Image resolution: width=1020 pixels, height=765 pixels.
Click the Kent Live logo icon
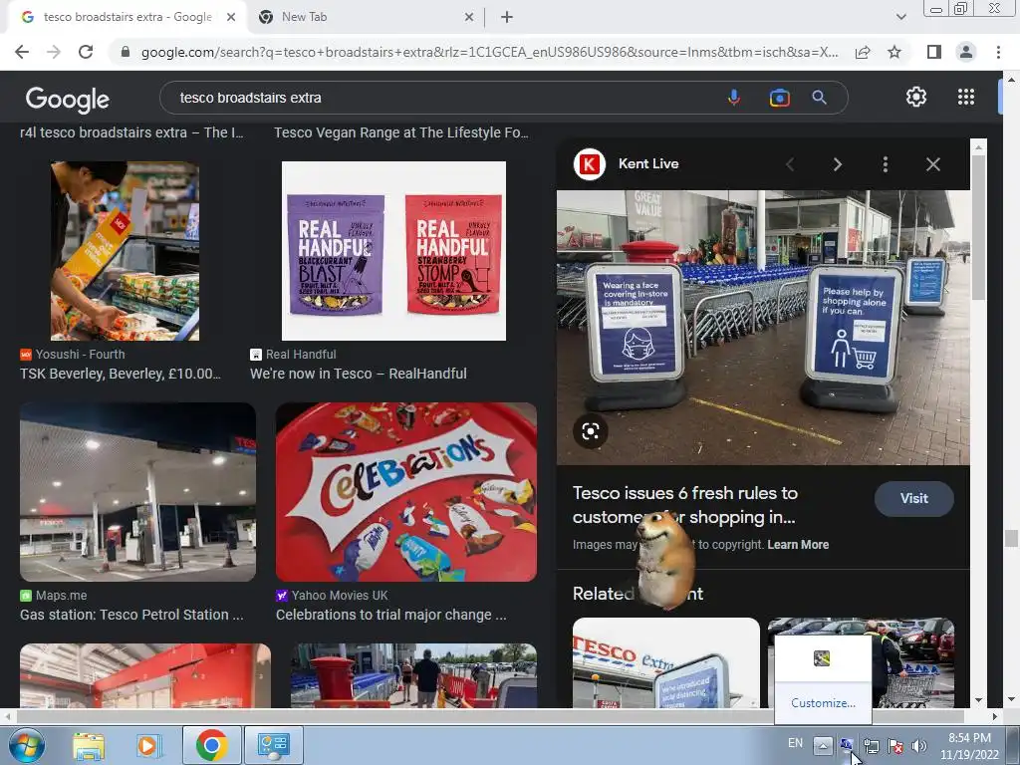pos(590,164)
